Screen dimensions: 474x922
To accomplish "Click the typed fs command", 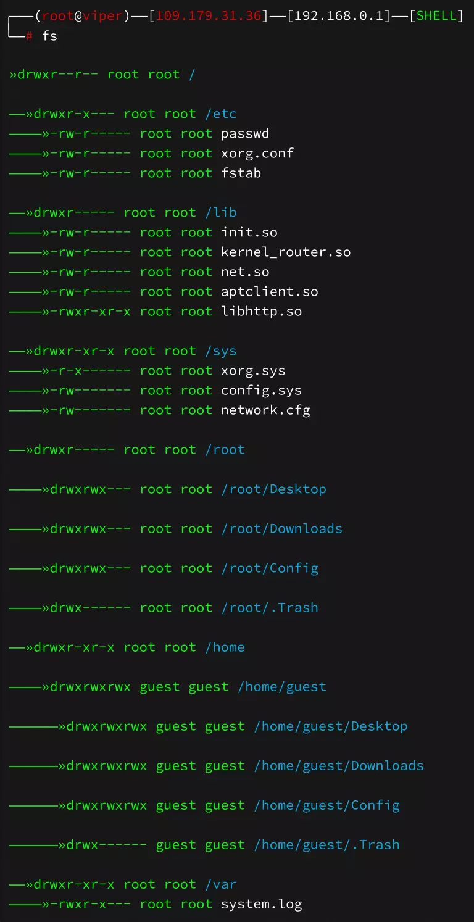I will (49, 36).
